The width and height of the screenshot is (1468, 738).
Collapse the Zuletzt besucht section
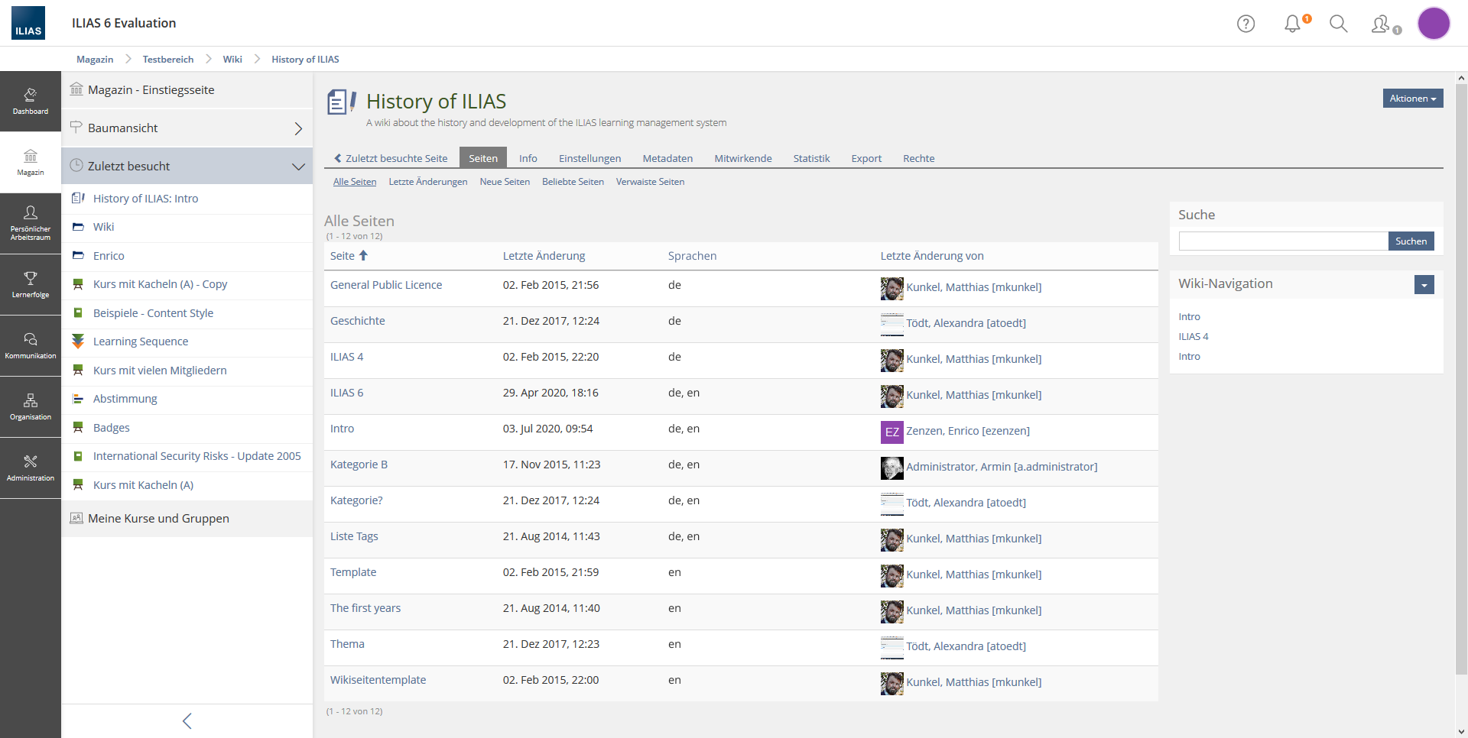pos(298,167)
